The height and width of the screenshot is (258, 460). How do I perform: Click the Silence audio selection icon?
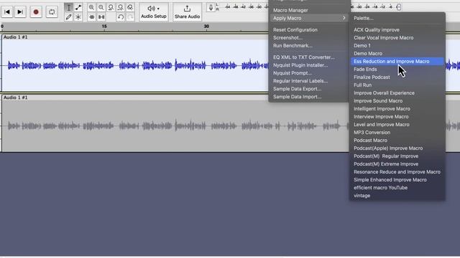(x=101, y=17)
